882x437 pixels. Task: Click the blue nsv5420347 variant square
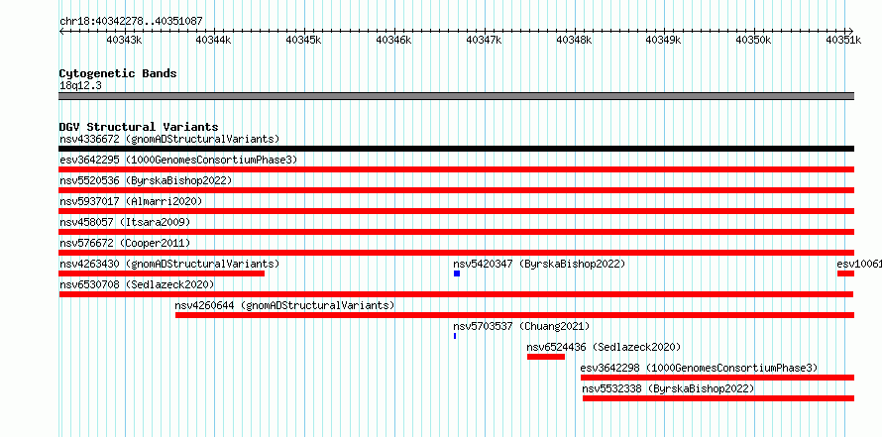pyautogui.click(x=457, y=273)
